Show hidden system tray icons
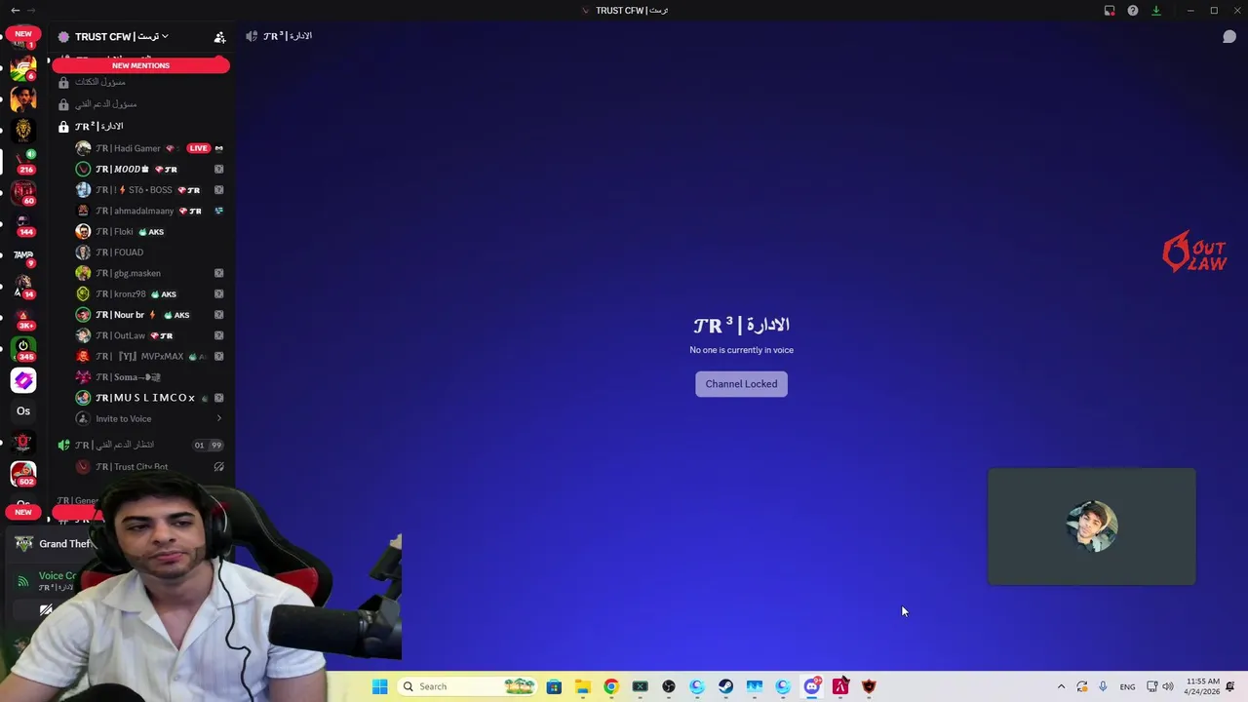This screenshot has width=1248, height=702. click(1061, 686)
